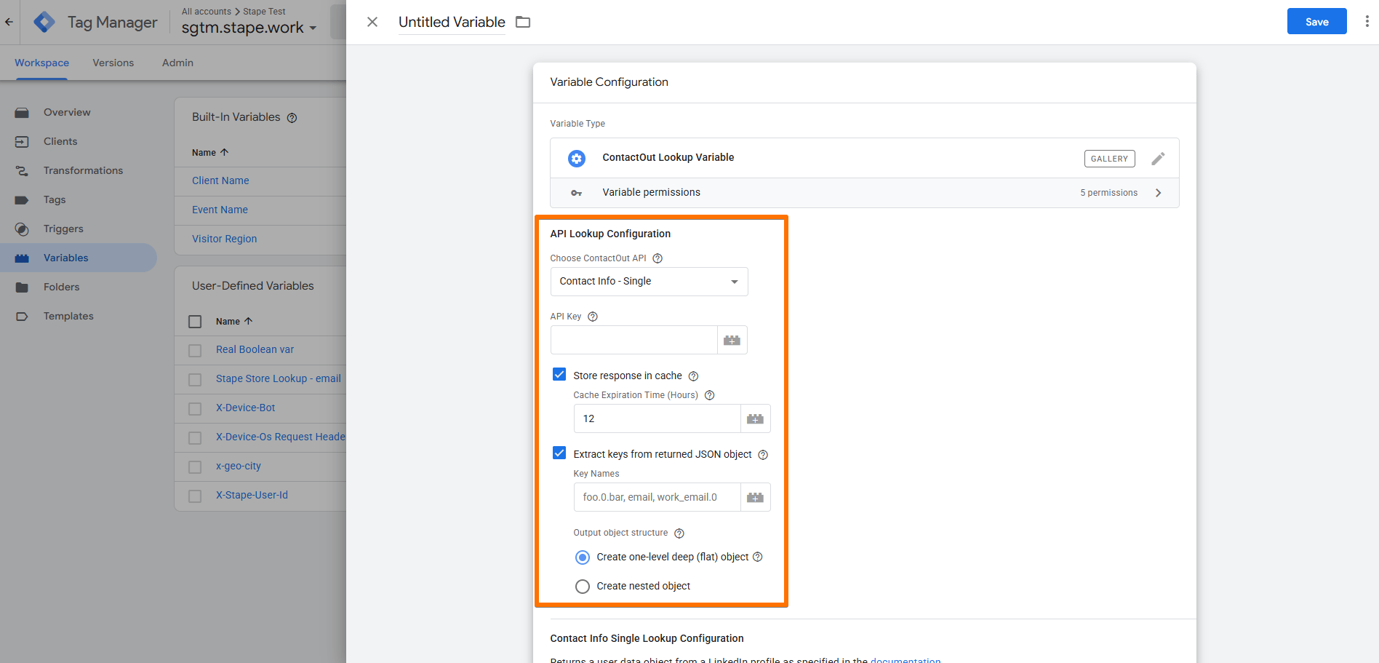The height and width of the screenshot is (663, 1379).
Task: Open the Choose ContactOut API dropdown
Action: point(649,282)
